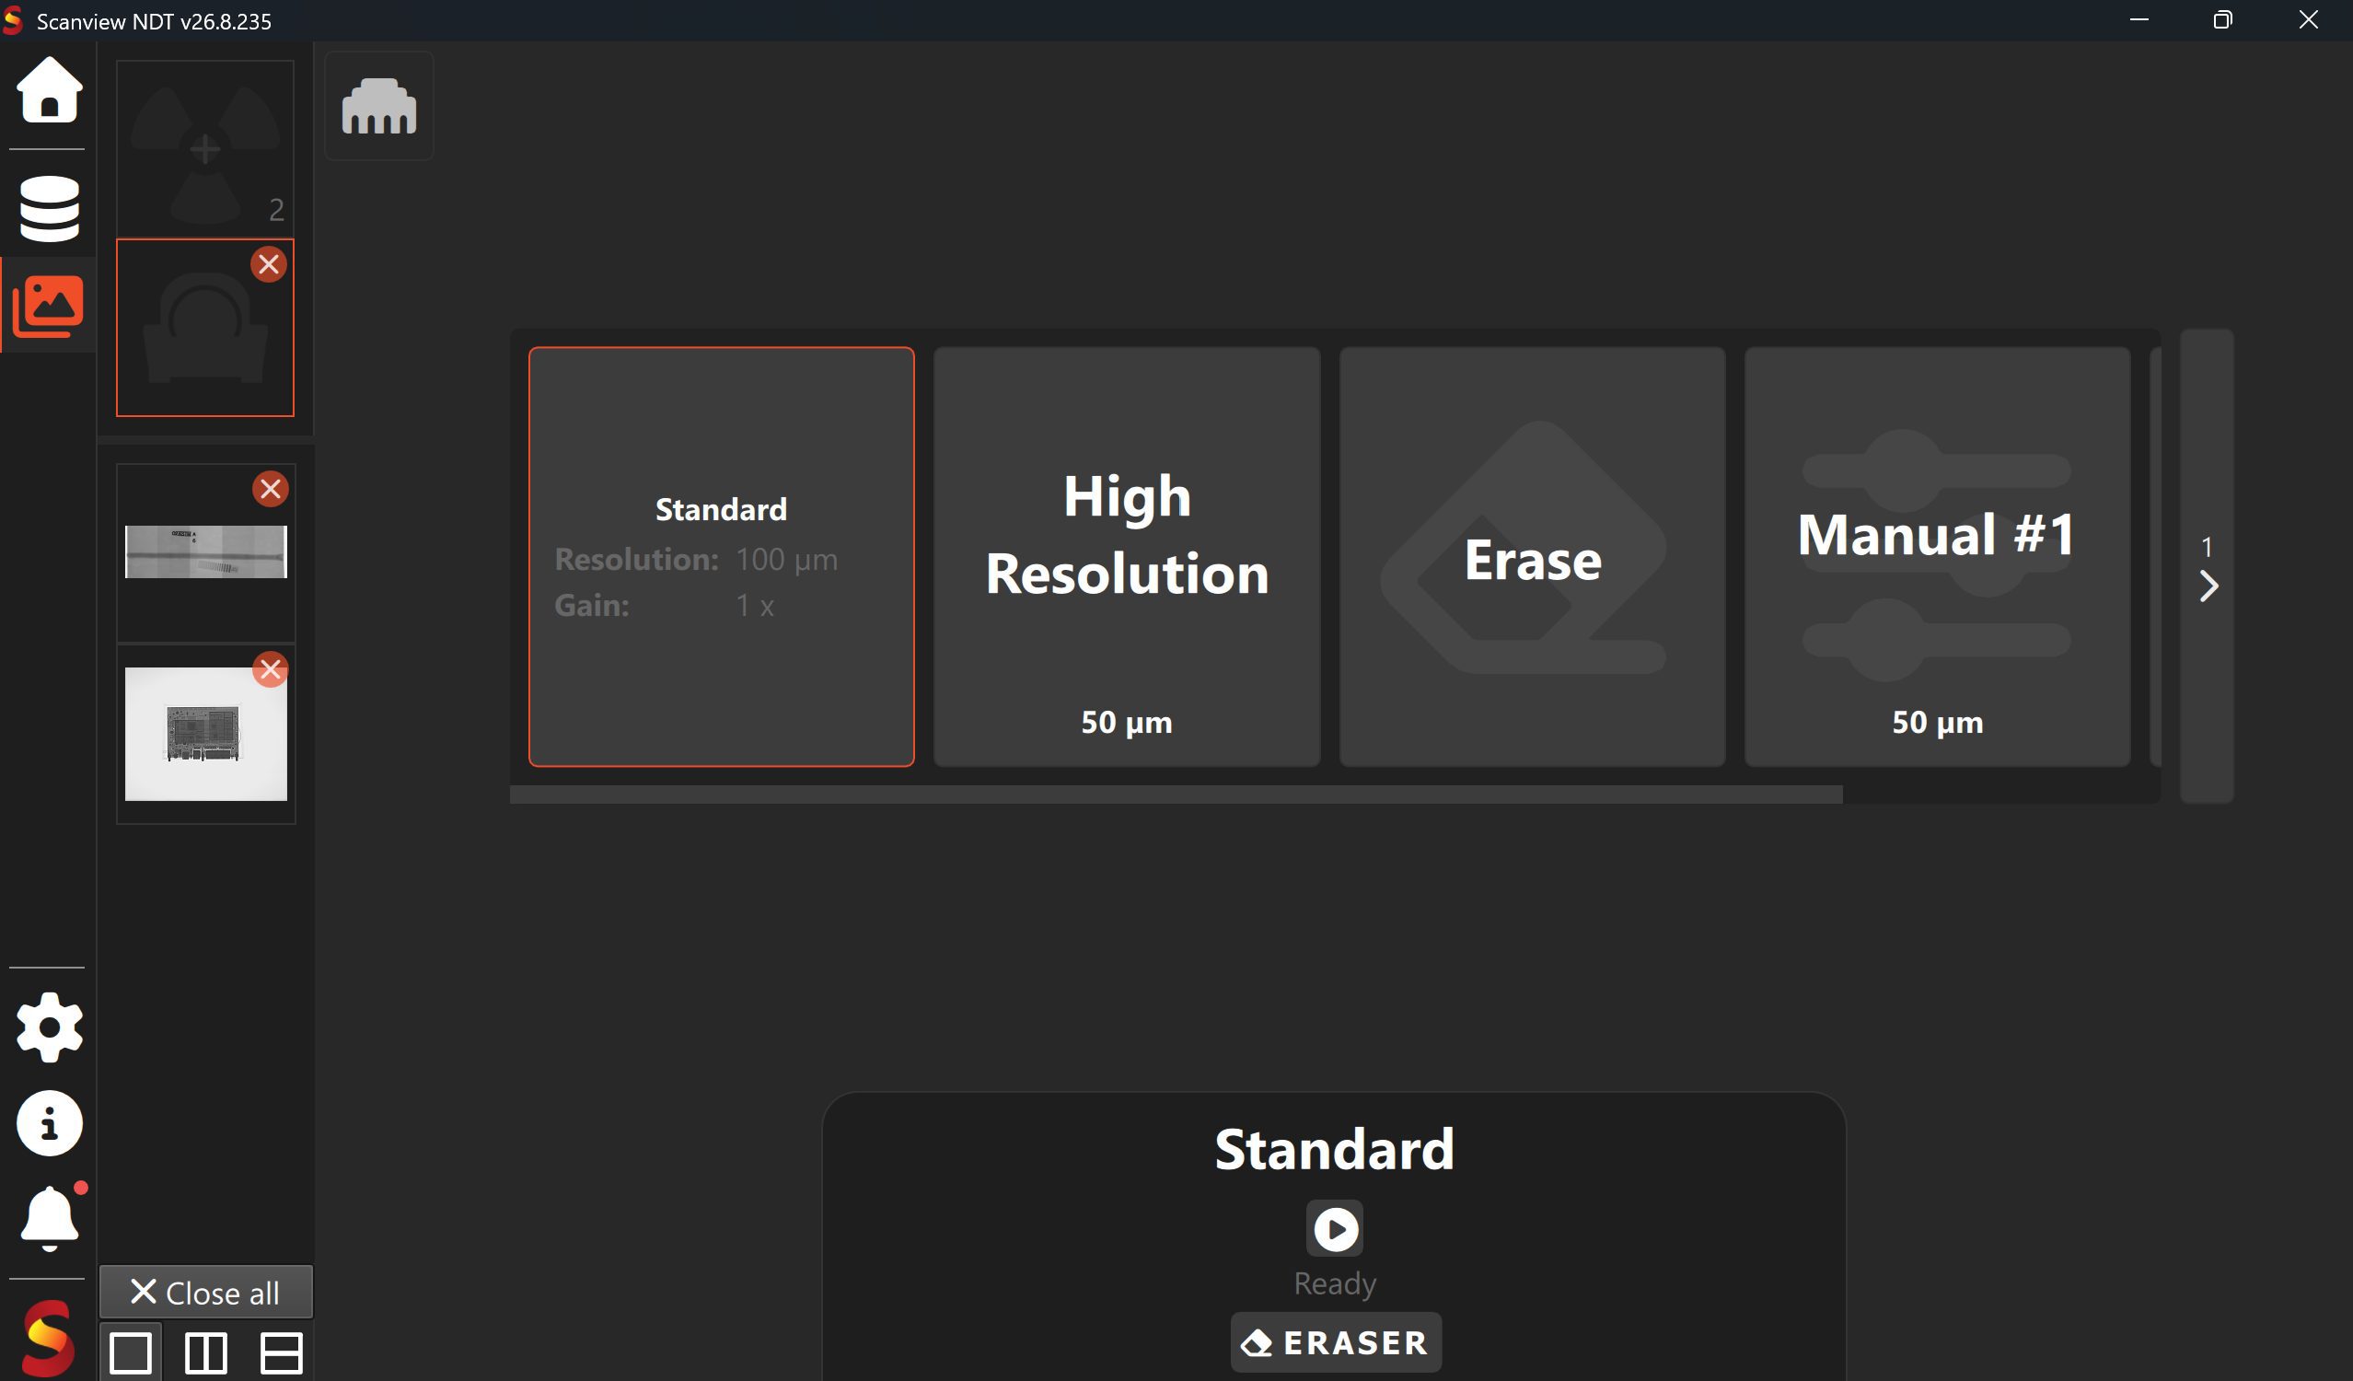Click the ERASER button

1335,1342
